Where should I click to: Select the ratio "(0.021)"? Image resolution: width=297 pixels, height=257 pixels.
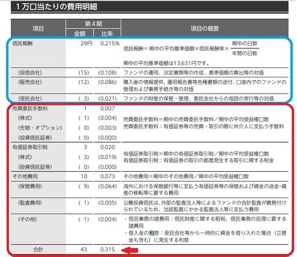(107, 99)
